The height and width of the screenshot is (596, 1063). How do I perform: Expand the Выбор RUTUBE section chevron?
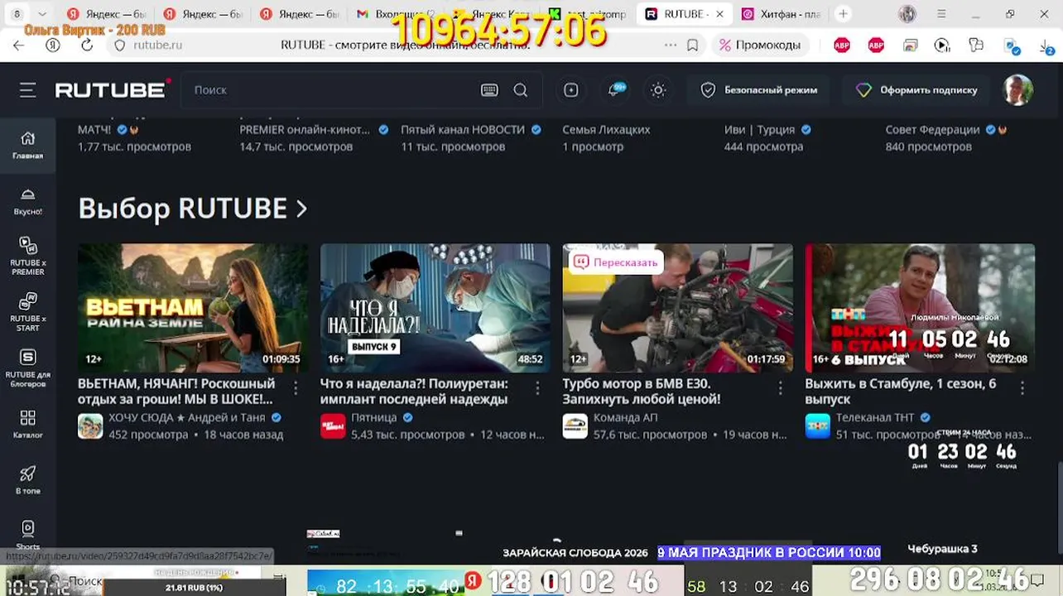tap(302, 209)
